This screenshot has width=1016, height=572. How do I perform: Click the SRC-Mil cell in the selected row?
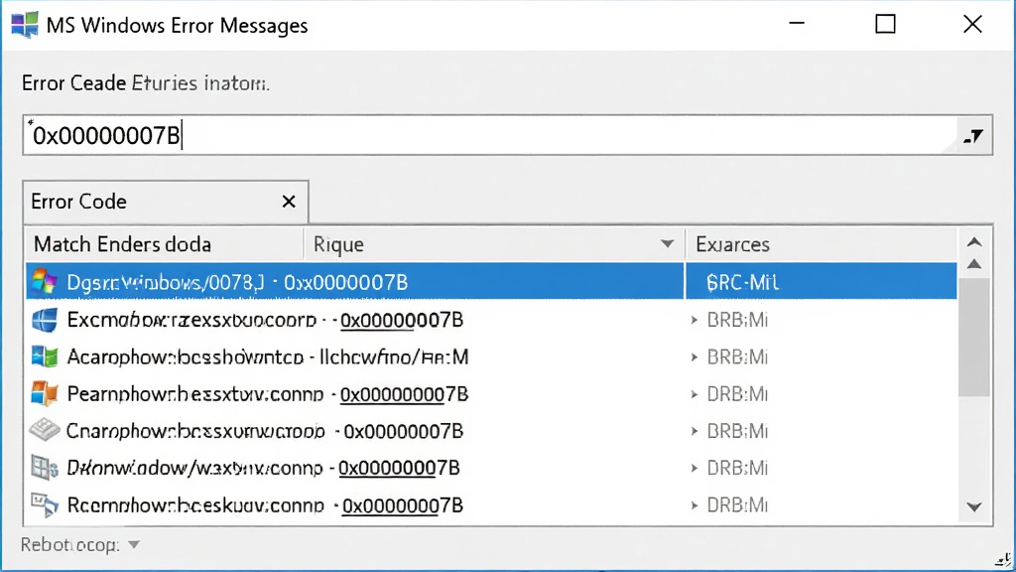[x=821, y=281]
